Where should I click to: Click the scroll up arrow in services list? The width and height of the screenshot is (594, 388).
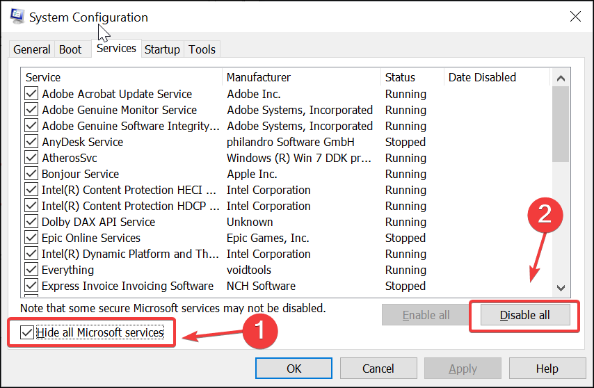click(561, 78)
